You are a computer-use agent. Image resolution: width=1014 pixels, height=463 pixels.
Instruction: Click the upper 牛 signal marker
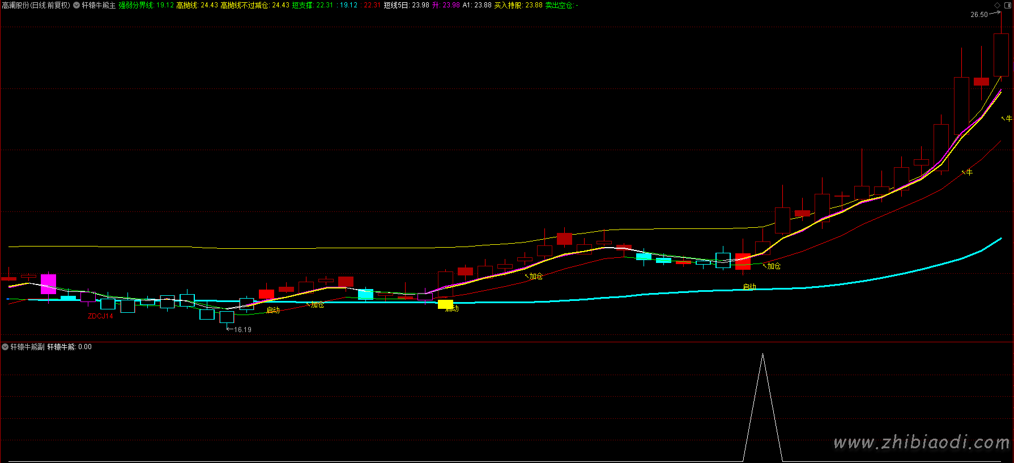1008,118
